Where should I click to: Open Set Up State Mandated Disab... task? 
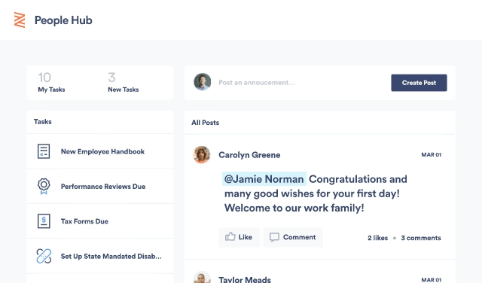(100, 256)
